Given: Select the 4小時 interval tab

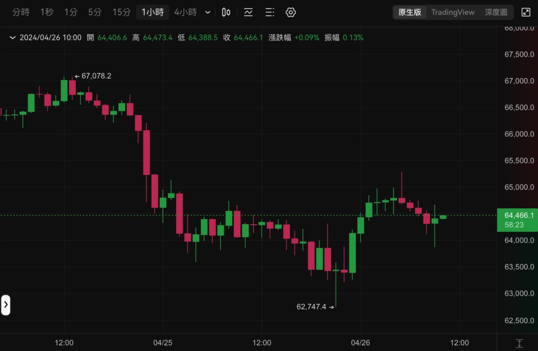Looking at the screenshot, I should 185,12.
